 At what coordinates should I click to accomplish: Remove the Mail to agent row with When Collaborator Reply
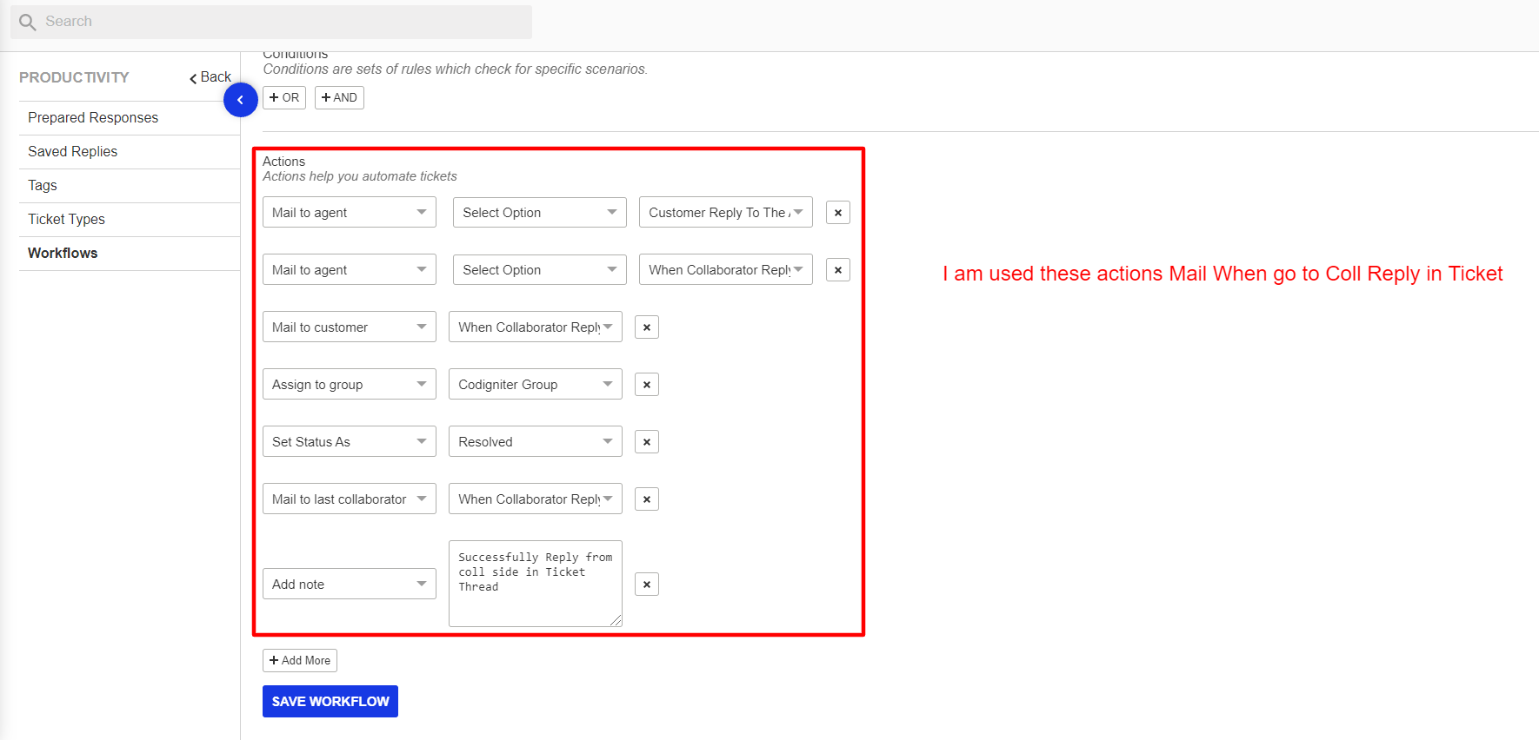(837, 270)
